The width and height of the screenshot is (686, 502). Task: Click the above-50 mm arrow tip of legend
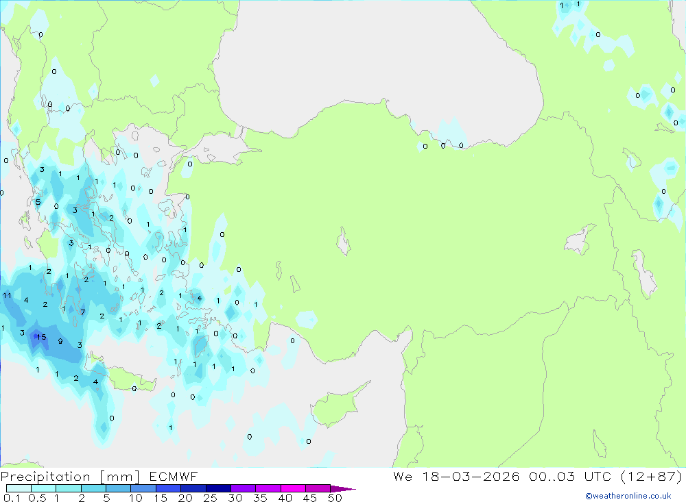coord(343,488)
